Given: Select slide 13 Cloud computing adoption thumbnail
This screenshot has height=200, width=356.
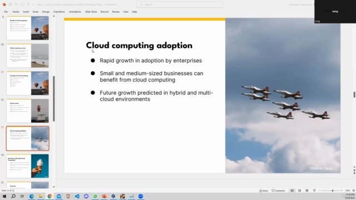Looking at the screenshot, I should click(x=28, y=138).
